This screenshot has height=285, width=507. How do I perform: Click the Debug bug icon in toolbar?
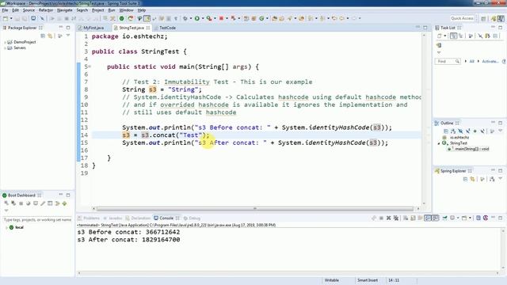click(185, 18)
